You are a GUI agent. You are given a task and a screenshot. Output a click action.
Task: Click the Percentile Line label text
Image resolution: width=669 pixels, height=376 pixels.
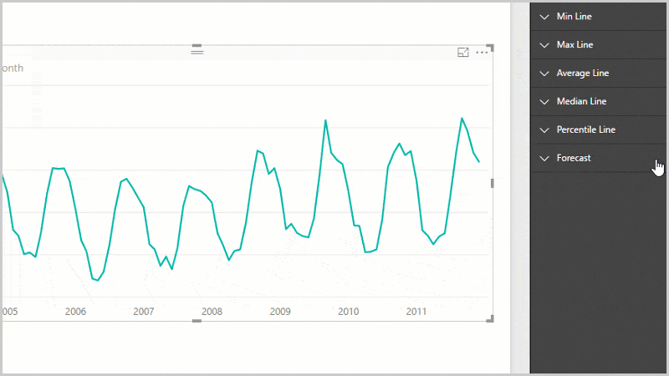click(585, 130)
